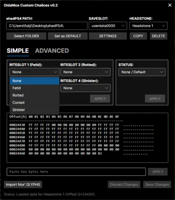Open the RITESLOT 2 (Rotted) dropdown
Screen dimensions: 175x200
85,72
